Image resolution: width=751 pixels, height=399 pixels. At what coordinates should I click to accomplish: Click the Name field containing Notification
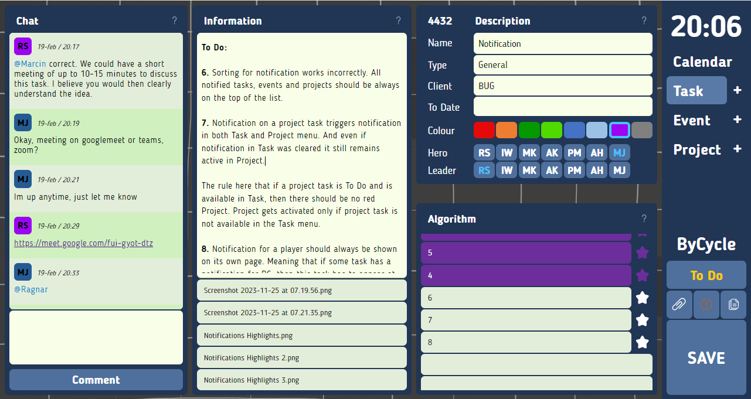click(x=563, y=43)
